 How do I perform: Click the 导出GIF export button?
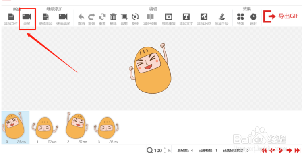(281, 16)
